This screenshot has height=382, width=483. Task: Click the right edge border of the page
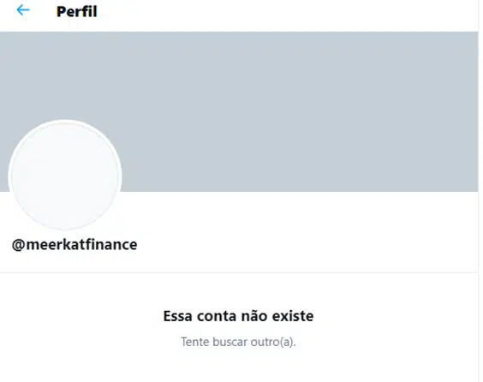(x=479, y=191)
